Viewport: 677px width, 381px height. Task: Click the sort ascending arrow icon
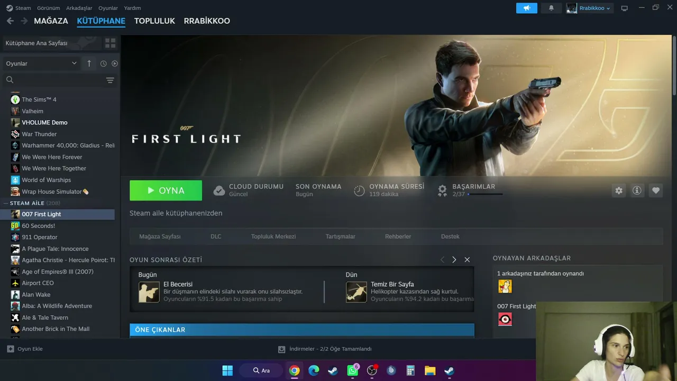click(89, 63)
